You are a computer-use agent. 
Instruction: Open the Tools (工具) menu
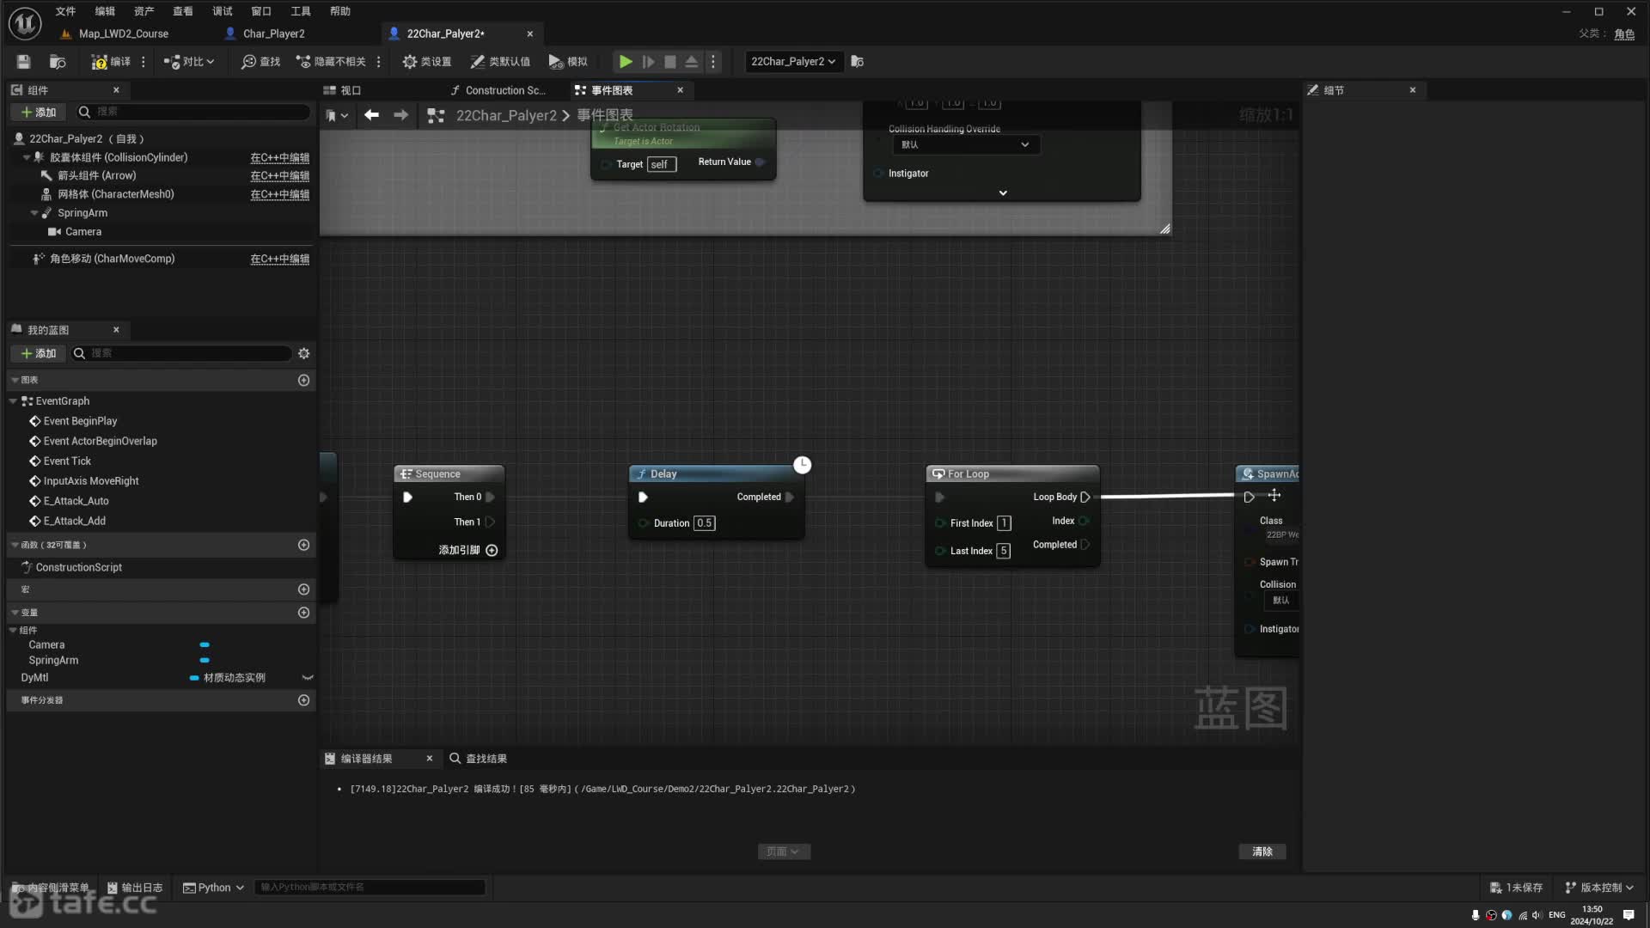click(x=301, y=11)
